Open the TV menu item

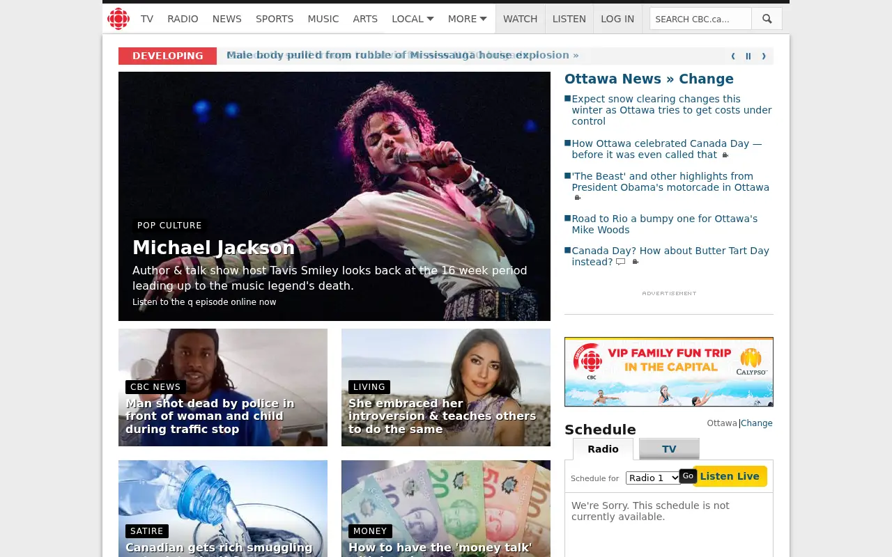[x=147, y=19]
